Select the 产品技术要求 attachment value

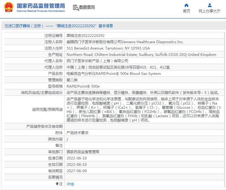[77, 133]
